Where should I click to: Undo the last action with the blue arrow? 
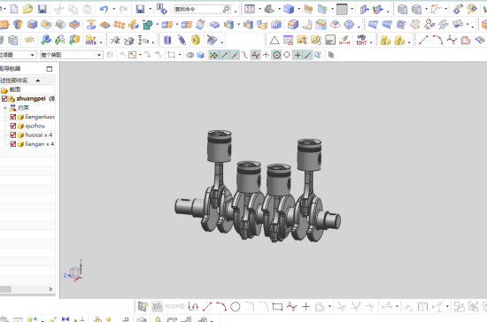[104, 9]
